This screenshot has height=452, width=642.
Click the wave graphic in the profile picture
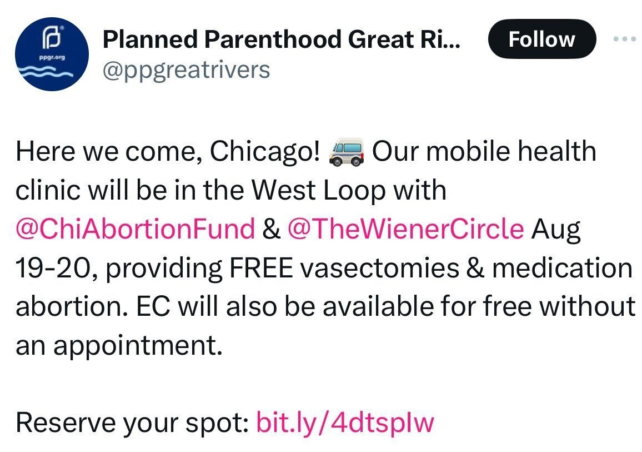47,72
